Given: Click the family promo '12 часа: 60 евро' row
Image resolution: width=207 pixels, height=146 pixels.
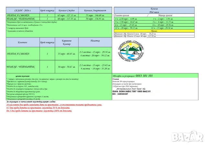Looking at the screenshot, I should click(x=154, y=36).
